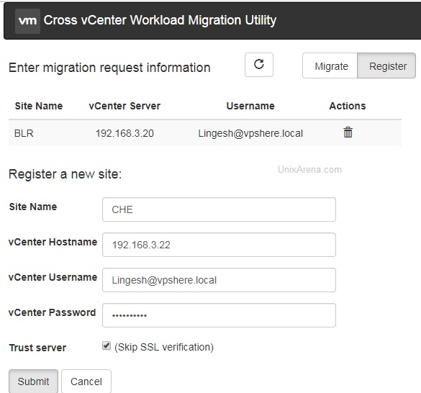This screenshot has height=393, width=421.
Task: Click the 192.168.3.20 vCenter Server cell
Action: pos(125,133)
